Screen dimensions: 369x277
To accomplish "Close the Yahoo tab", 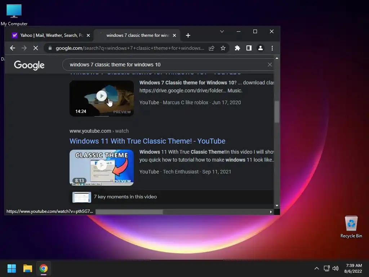I will (88, 35).
